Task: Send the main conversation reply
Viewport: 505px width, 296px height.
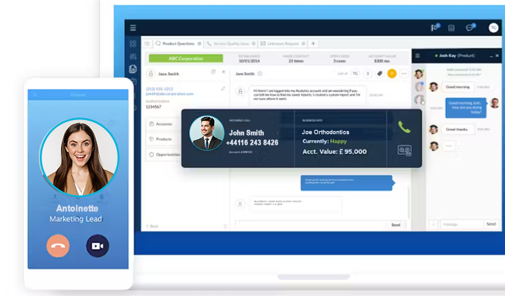Action: 396,225
